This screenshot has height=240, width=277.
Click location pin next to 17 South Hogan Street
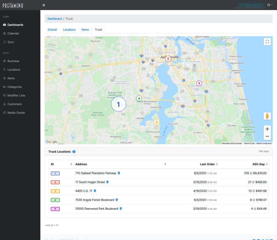point(107,182)
